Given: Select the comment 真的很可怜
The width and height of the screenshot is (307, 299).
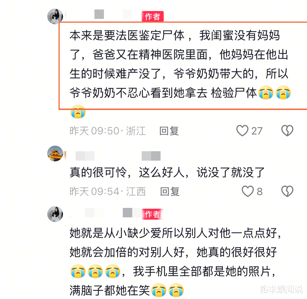Looking at the screenshot, I should [167, 172].
